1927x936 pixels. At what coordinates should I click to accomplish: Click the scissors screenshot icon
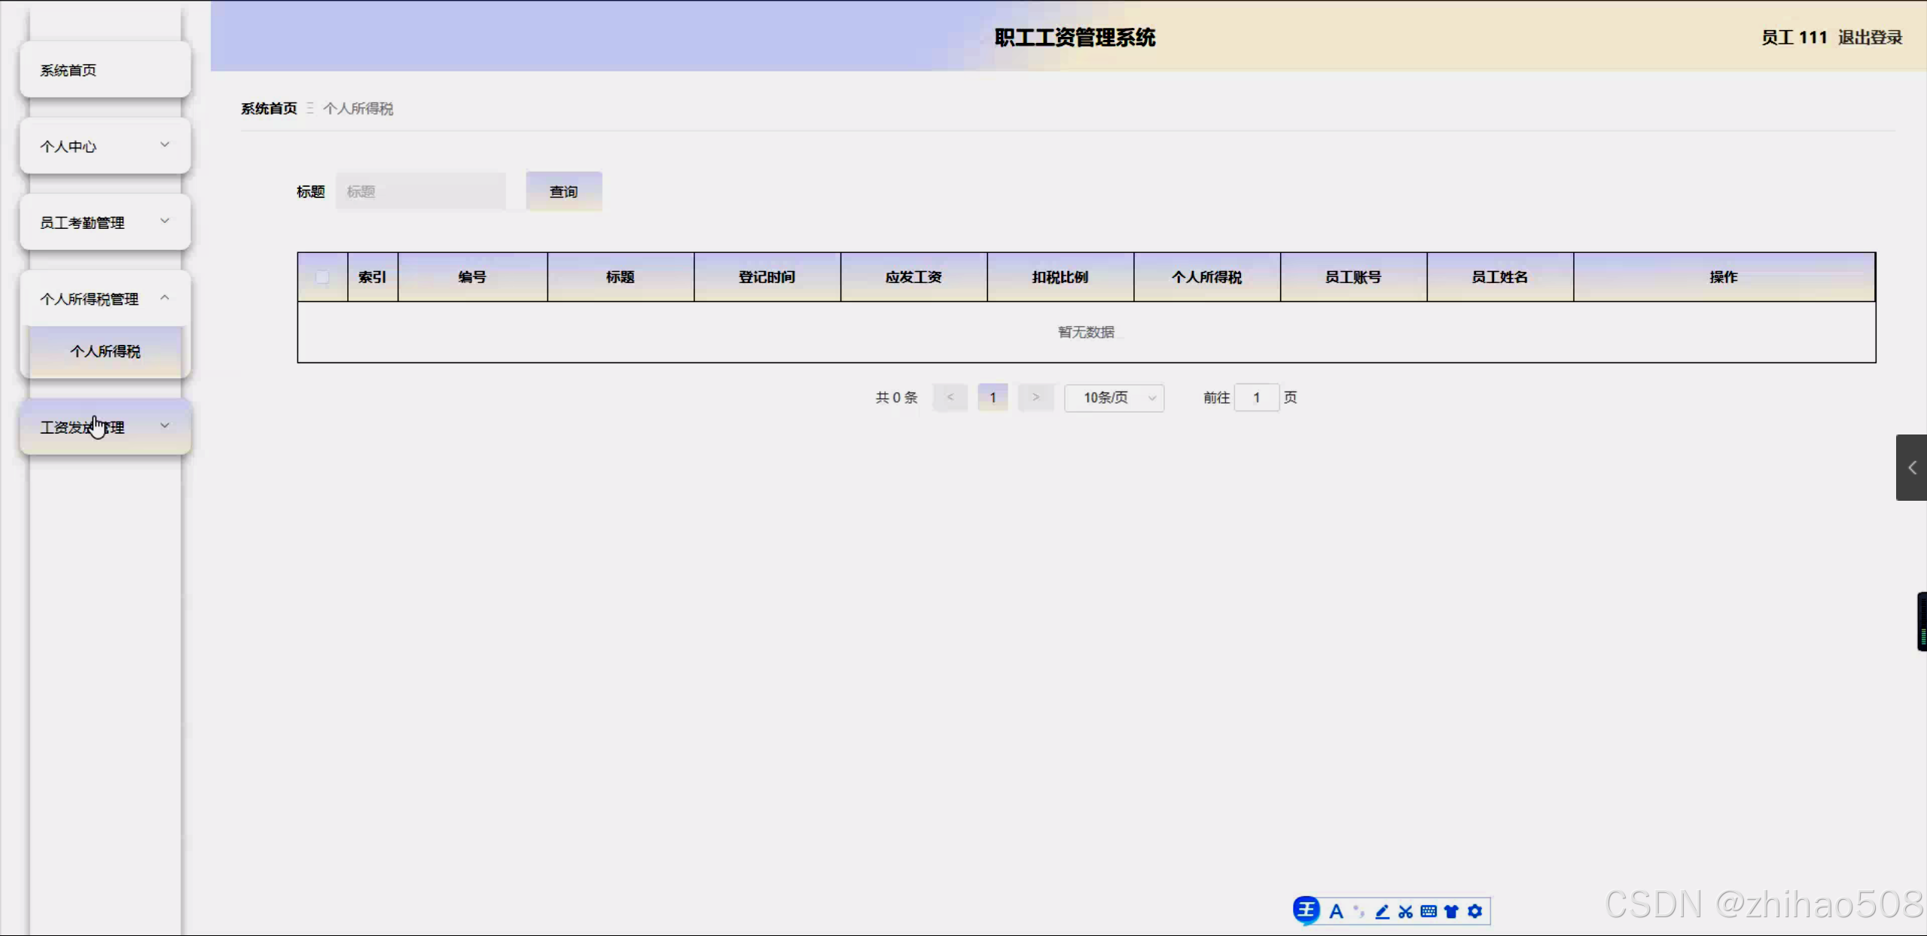[x=1405, y=912]
